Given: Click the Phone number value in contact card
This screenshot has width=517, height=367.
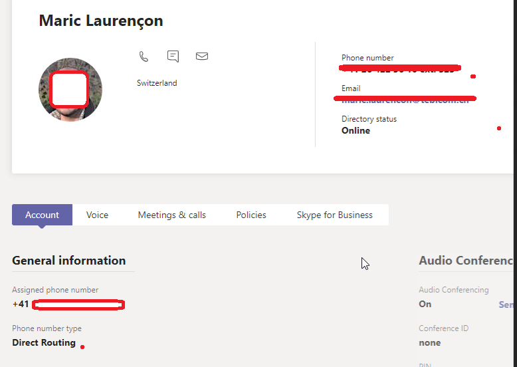Looking at the screenshot, I should (x=399, y=68).
